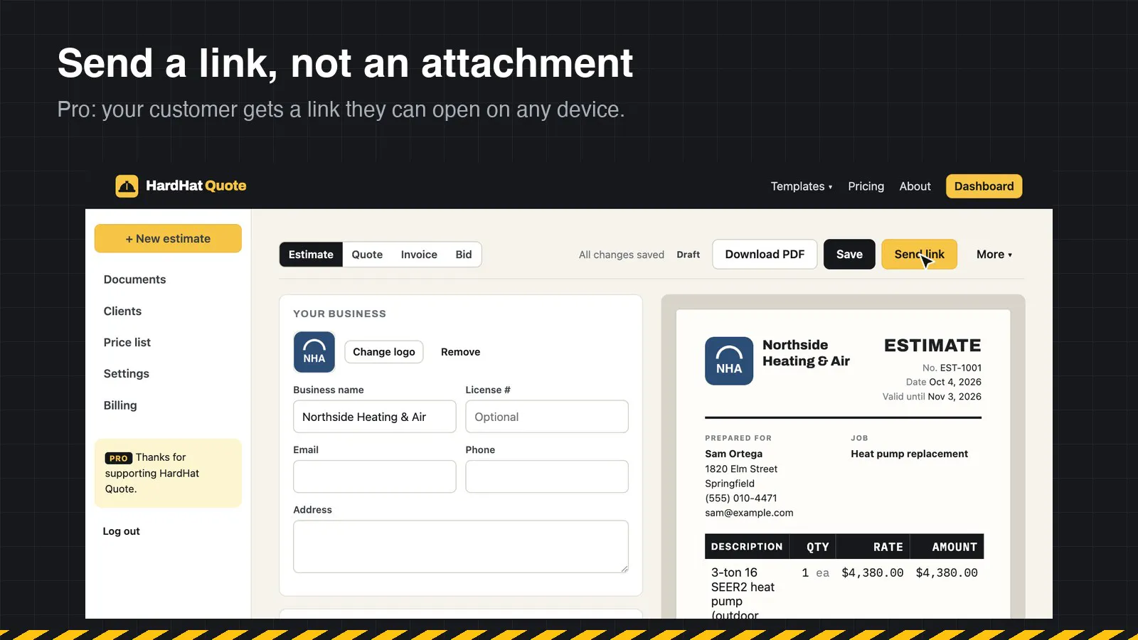
Task: Log out of the account
Action: (x=121, y=531)
